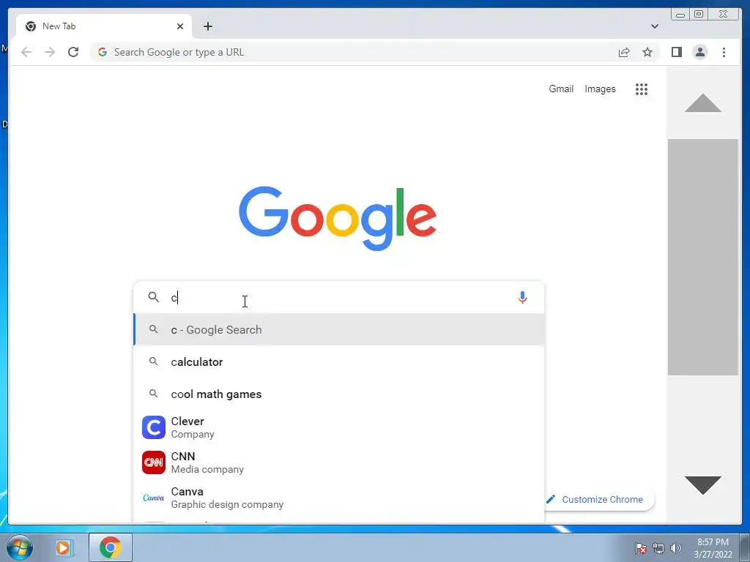Select the CNN logo suggestion
This screenshot has width=750, height=562.
154,462
